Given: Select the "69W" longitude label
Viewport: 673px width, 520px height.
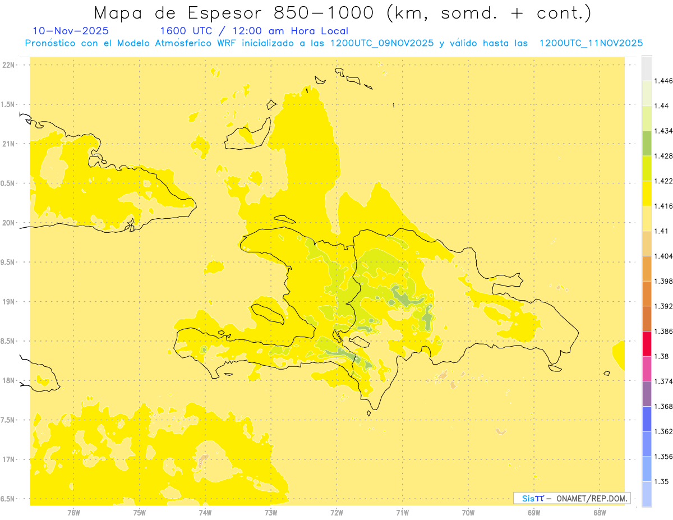Looking at the screenshot, I should (x=534, y=512).
